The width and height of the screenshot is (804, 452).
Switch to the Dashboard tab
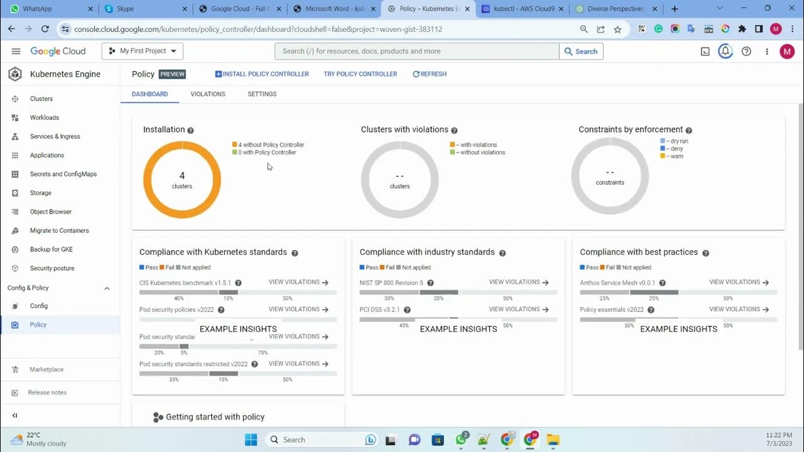coord(150,94)
